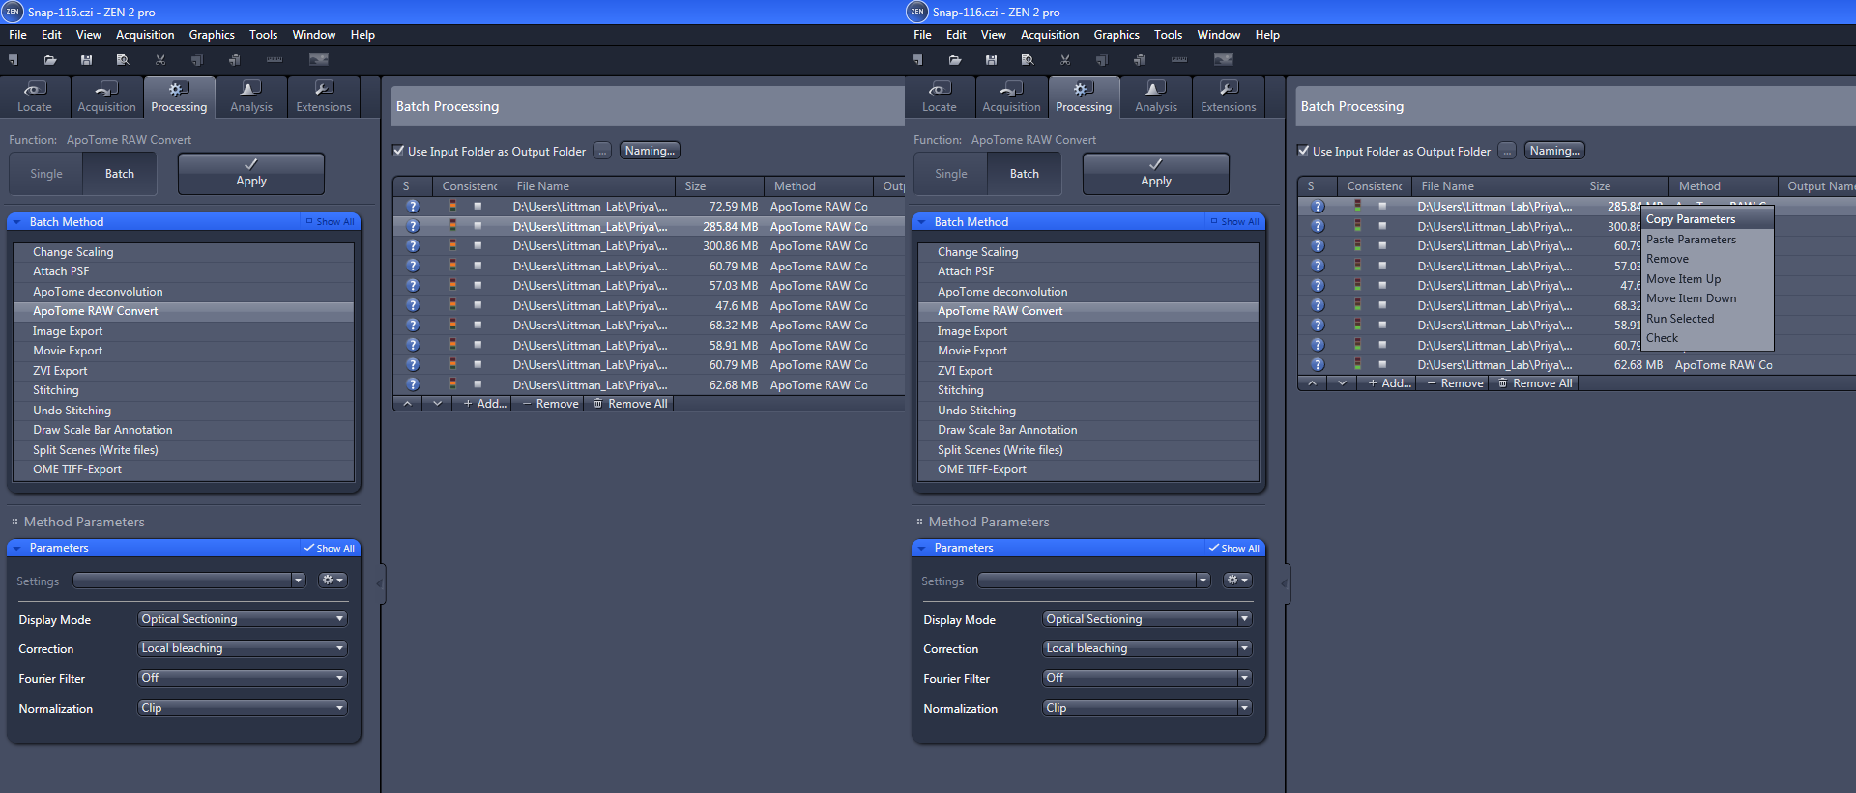1856x793 pixels.
Task: Click the magnifier preview icon in left window toolbar
Action: [x=123, y=60]
